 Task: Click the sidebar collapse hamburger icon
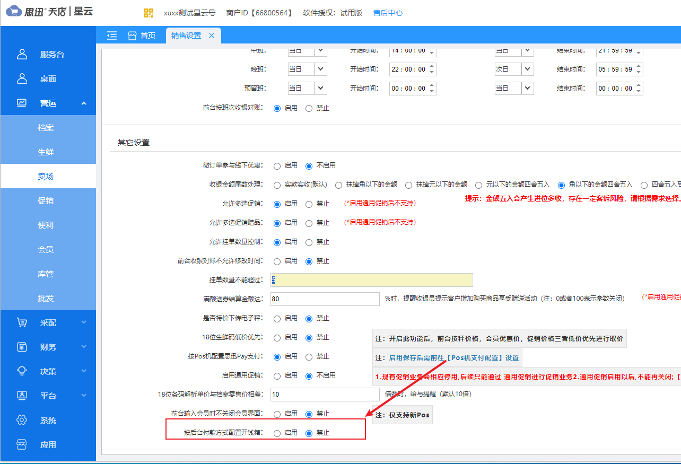[x=112, y=36]
